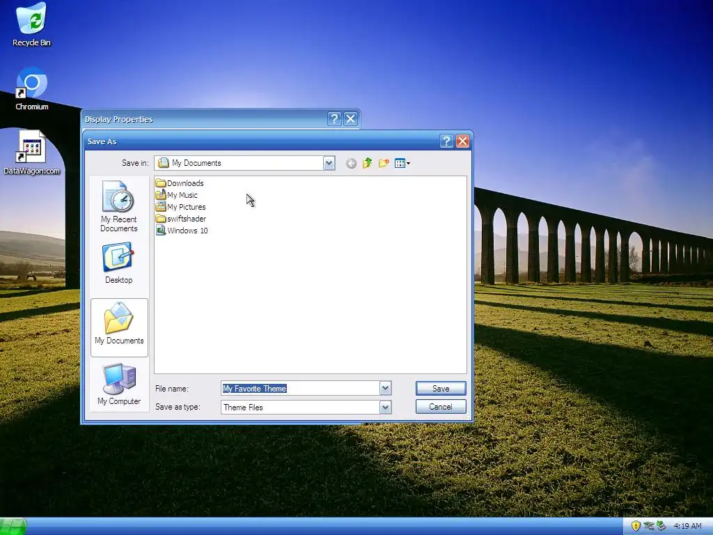Expand the Save in dropdown
The height and width of the screenshot is (535, 713).
click(329, 163)
